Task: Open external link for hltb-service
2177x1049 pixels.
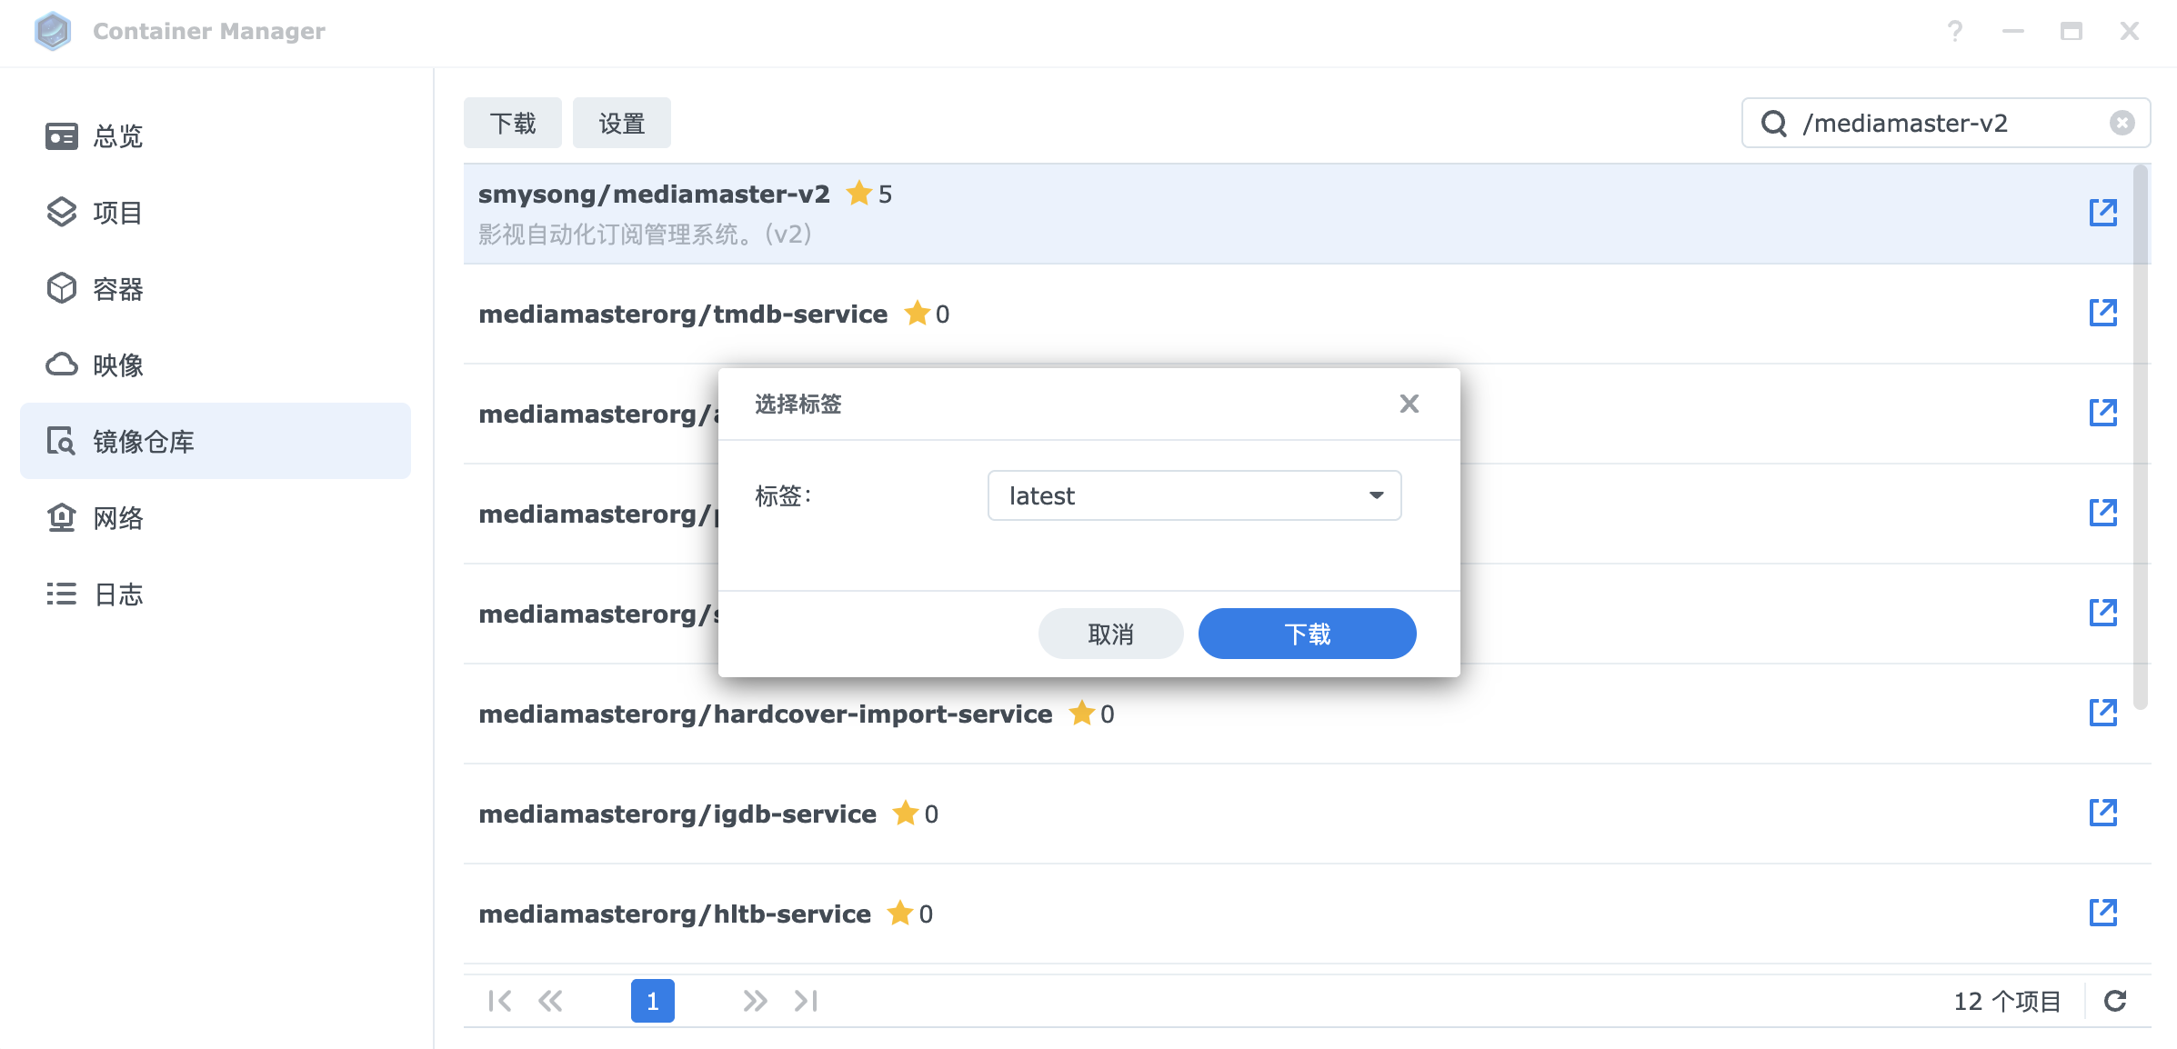Action: pos(2102,913)
